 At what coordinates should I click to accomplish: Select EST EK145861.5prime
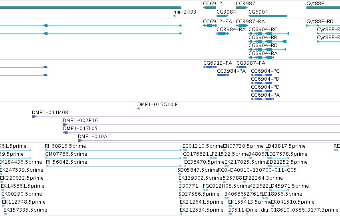tap(22, 186)
